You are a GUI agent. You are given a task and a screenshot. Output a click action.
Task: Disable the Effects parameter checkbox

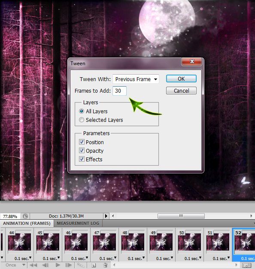click(82, 159)
